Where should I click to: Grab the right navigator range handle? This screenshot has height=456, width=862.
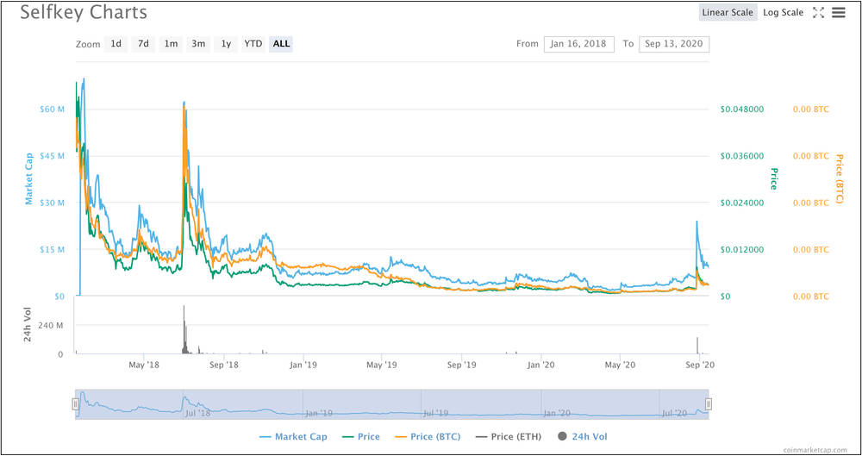point(709,404)
